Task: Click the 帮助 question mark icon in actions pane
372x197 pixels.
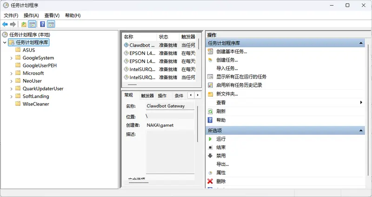Action: 210,120
